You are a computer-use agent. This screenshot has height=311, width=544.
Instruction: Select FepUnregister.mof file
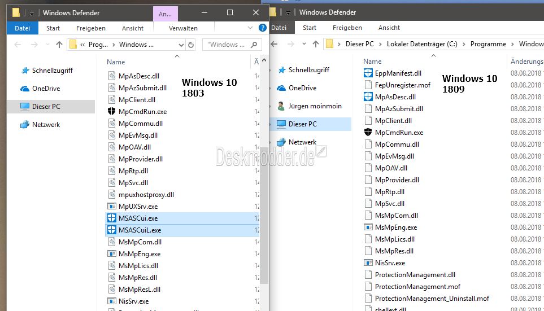tap(402, 85)
